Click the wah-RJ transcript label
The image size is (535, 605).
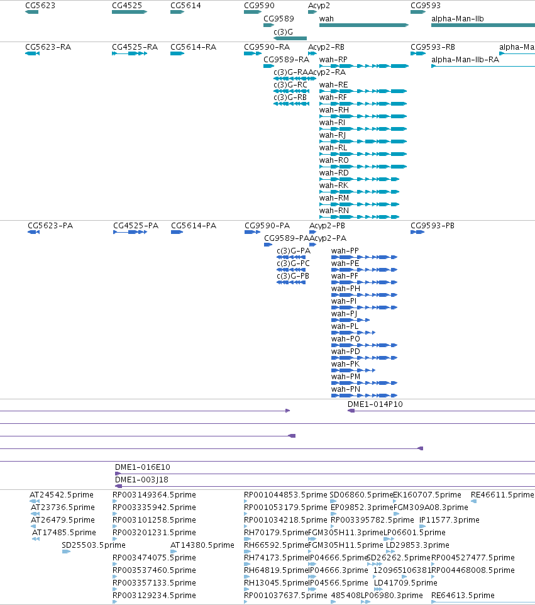point(333,135)
